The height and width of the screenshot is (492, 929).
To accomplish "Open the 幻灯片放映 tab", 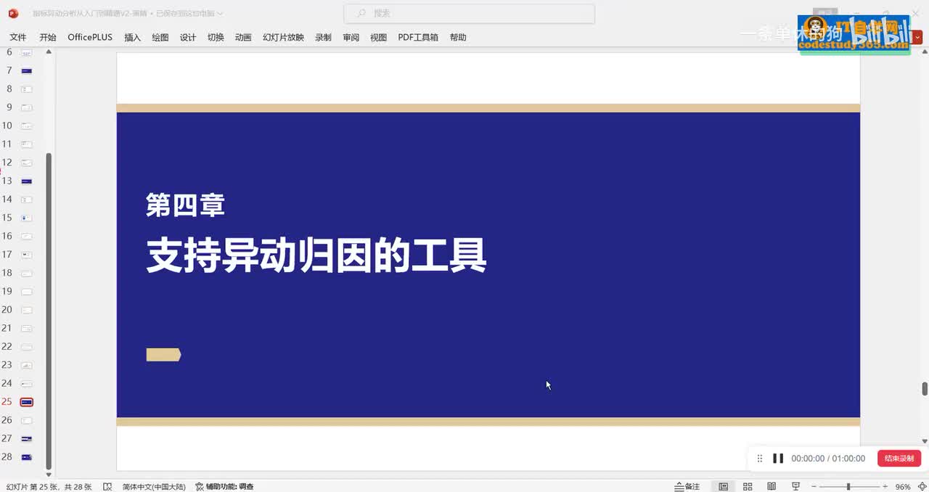I will [283, 37].
